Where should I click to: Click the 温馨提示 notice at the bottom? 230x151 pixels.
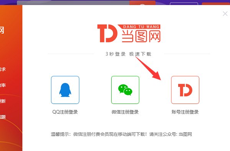pos(121,134)
